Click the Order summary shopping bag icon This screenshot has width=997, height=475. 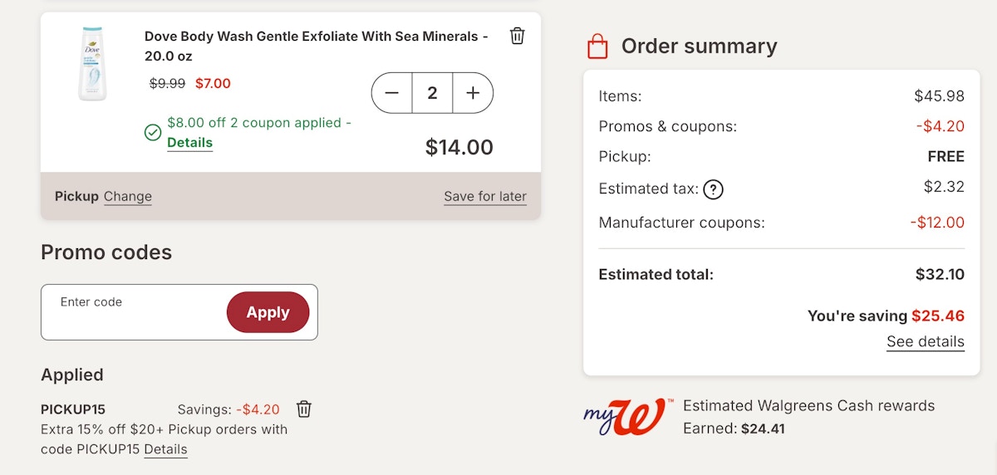597,46
